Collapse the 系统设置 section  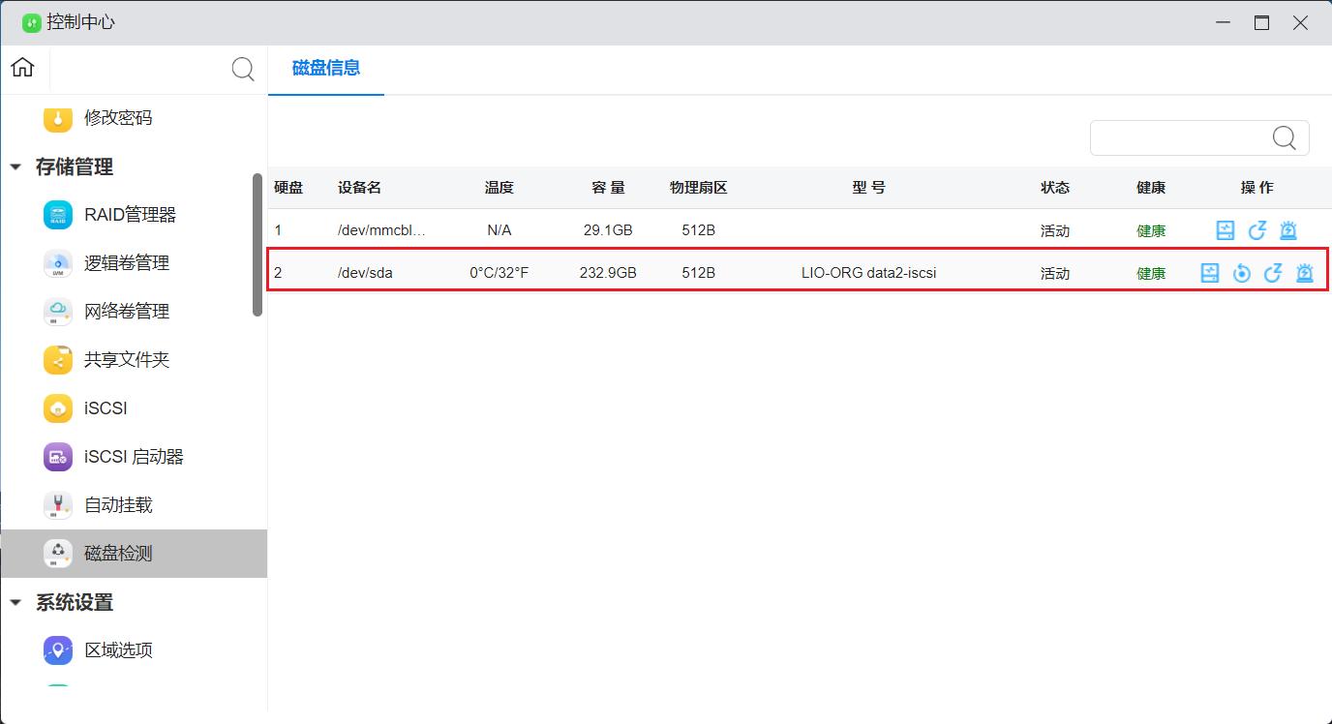tap(15, 602)
